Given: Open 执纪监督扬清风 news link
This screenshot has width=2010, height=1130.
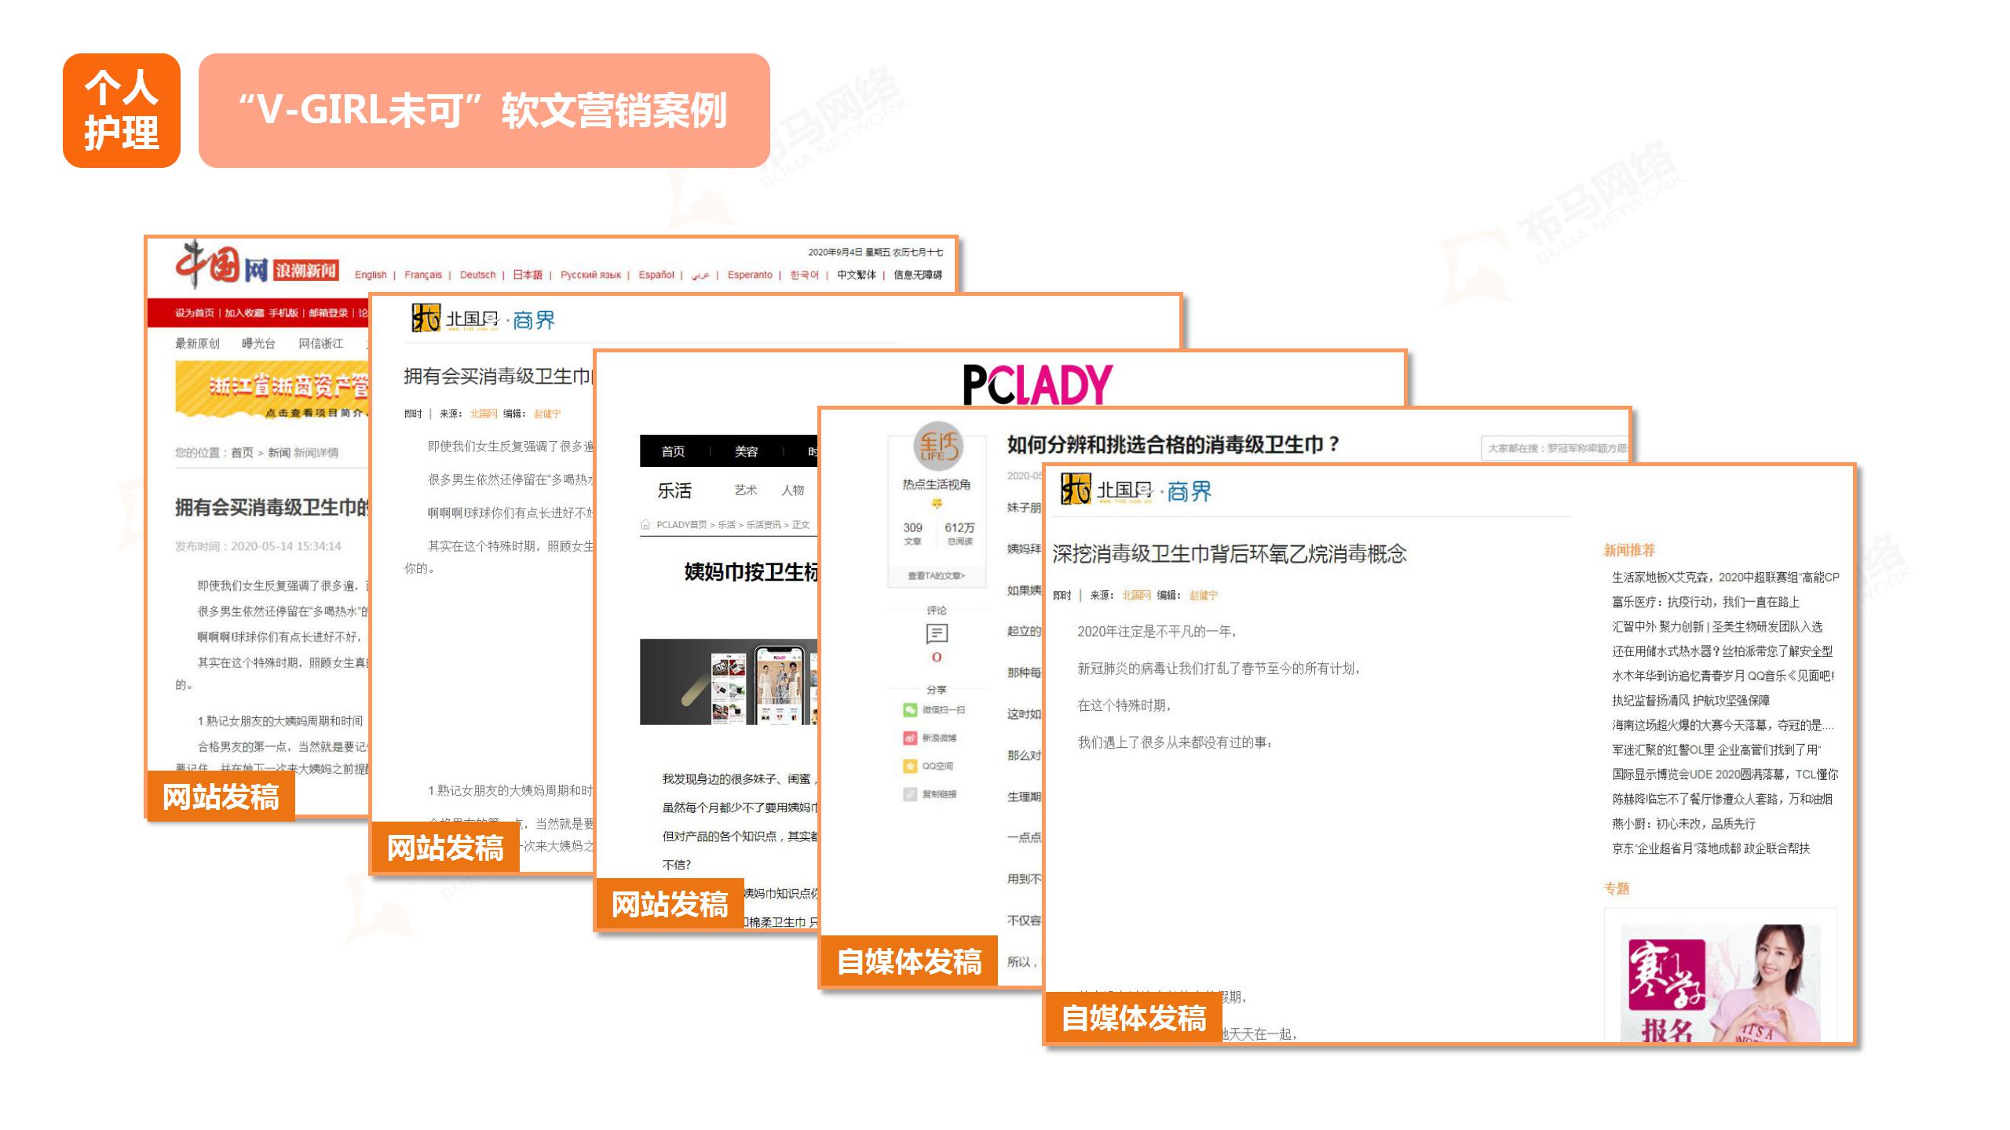Looking at the screenshot, I should (1691, 700).
